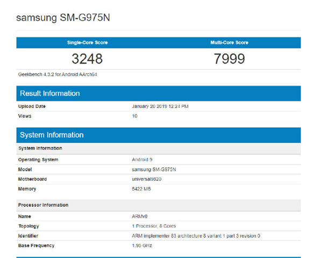Click the Memory value 5422 MB
The width and height of the screenshot is (314, 258).
141,189
